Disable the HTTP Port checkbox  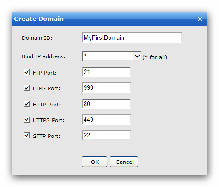click(x=26, y=104)
